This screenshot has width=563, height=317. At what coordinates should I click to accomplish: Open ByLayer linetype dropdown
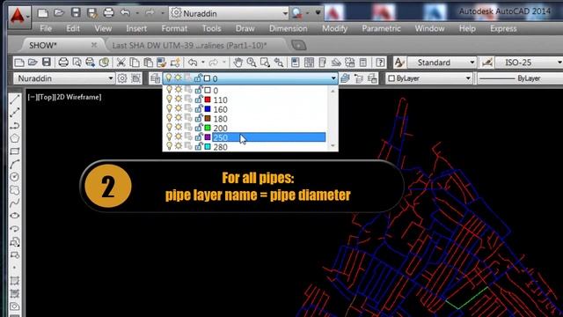point(520,78)
